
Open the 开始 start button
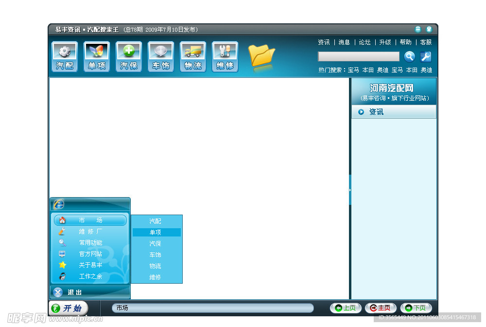(x=69, y=308)
